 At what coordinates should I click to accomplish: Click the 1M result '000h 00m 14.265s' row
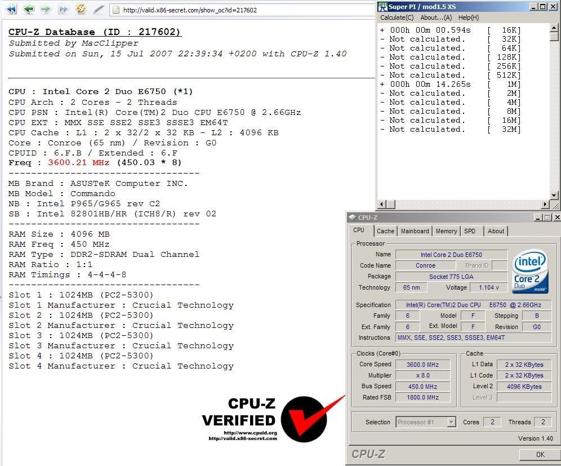(451, 84)
